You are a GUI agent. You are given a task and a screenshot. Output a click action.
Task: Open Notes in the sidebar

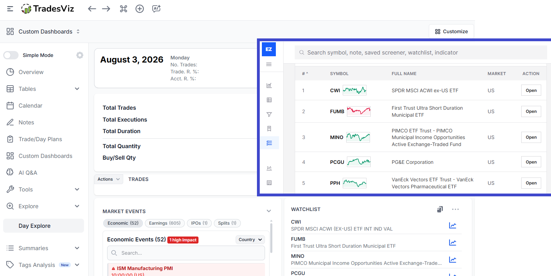point(26,122)
